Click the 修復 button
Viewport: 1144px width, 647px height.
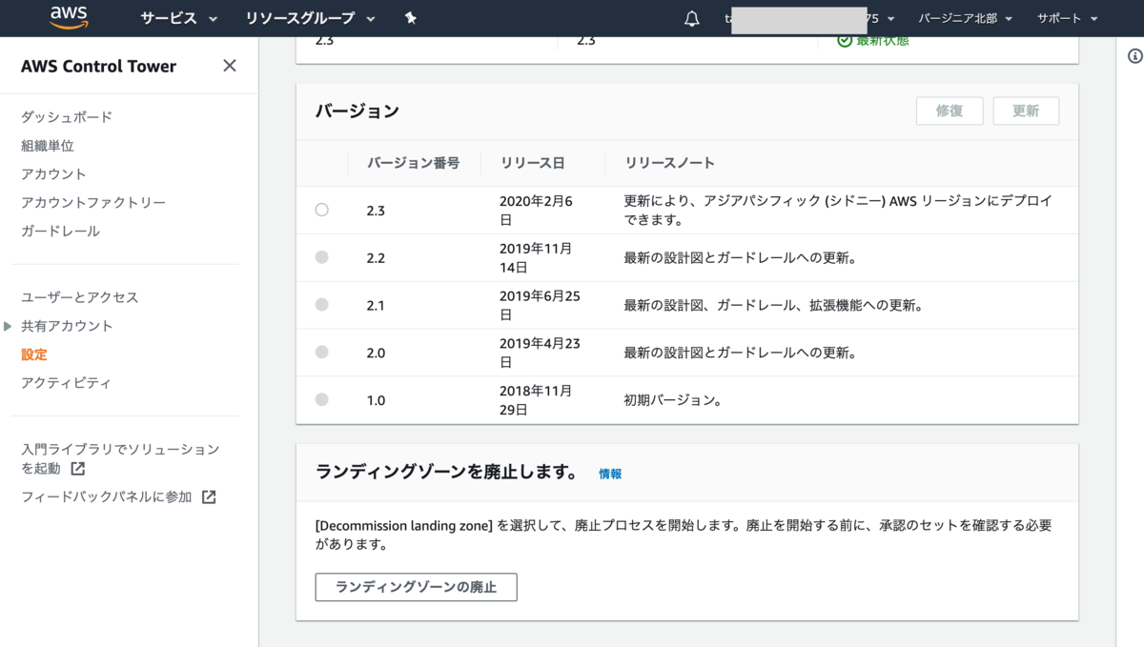(x=950, y=111)
